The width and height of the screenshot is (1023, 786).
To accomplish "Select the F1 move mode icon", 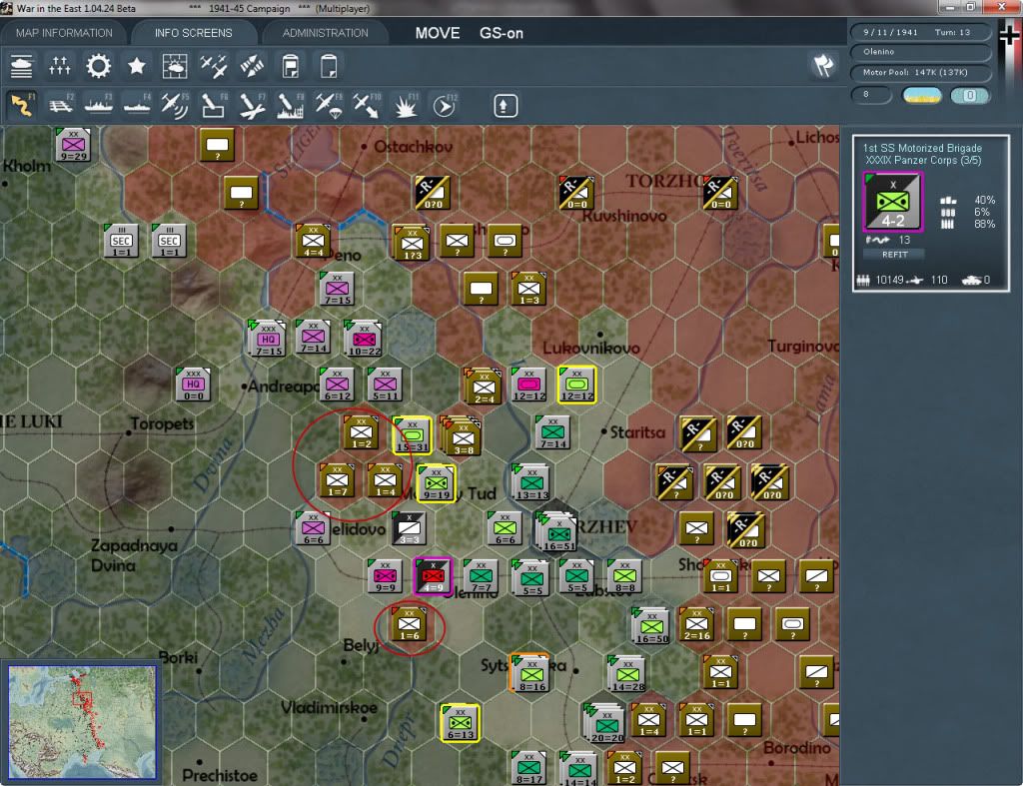I will tap(22, 105).
